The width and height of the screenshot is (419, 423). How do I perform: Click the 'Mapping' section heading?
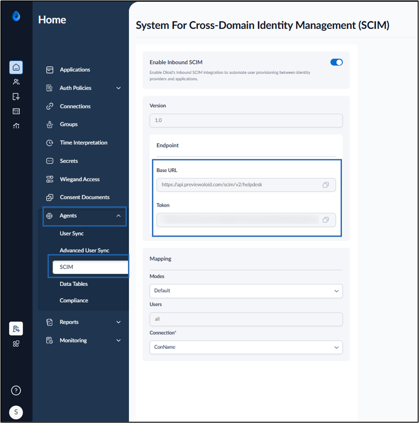click(160, 259)
